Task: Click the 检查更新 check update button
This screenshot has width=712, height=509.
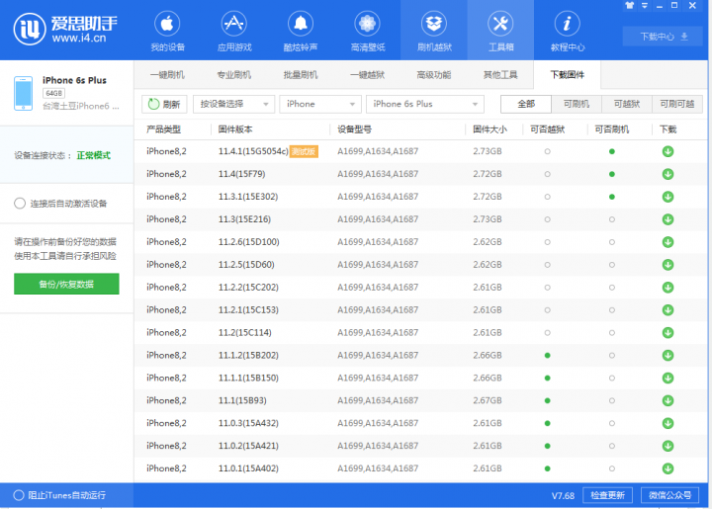Action: point(607,495)
